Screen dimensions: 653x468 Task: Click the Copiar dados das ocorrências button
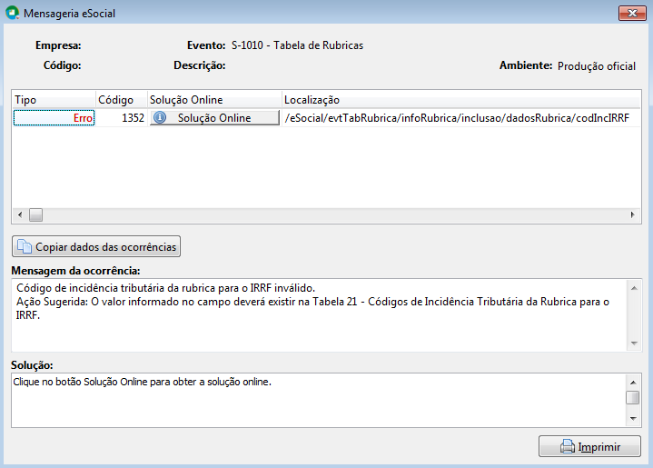pos(96,246)
